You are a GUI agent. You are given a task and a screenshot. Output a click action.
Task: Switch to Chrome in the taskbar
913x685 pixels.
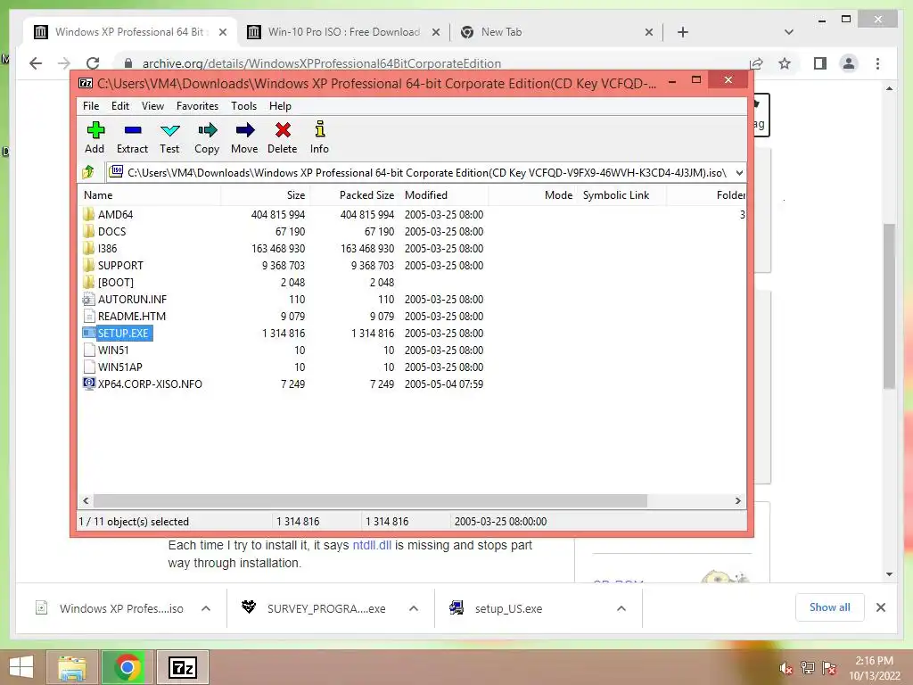tap(127, 667)
